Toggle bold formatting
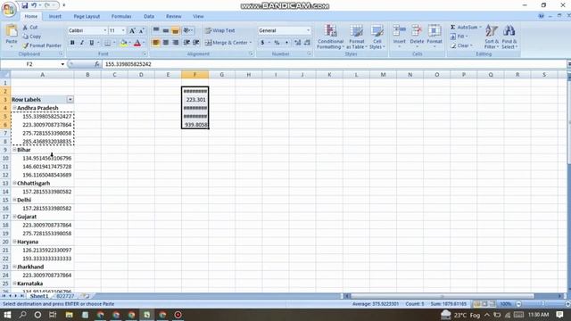The height and width of the screenshot is (321, 571). [72, 43]
